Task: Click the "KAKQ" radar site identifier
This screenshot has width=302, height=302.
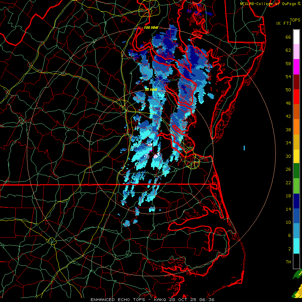Action: (161, 300)
